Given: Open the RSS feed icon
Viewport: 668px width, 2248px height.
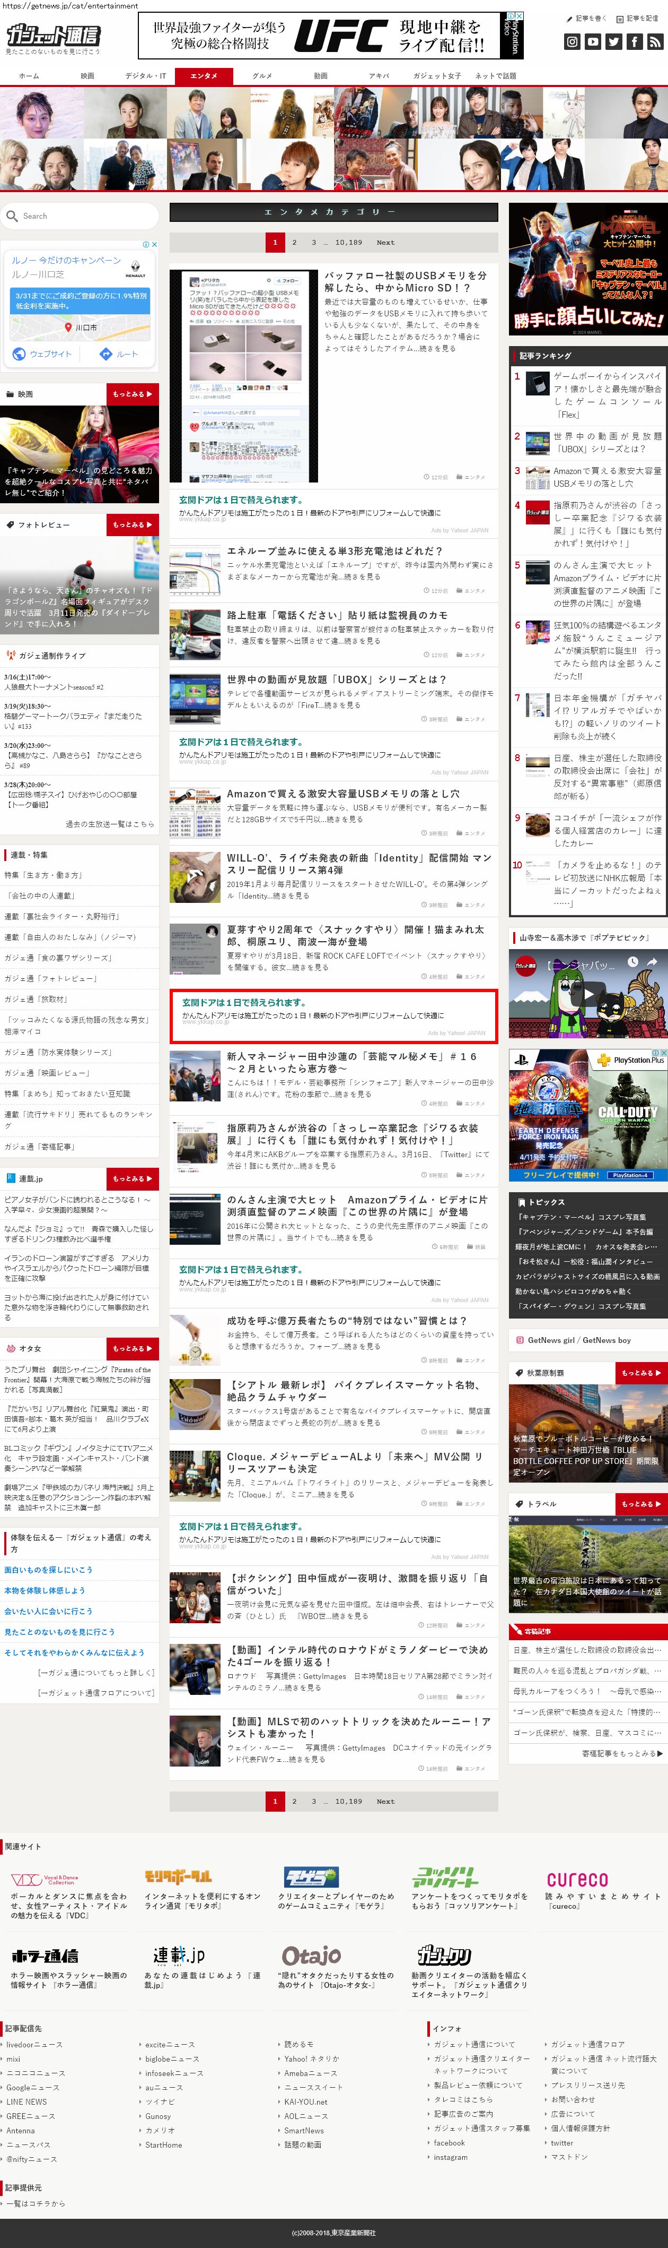Looking at the screenshot, I should [x=655, y=42].
